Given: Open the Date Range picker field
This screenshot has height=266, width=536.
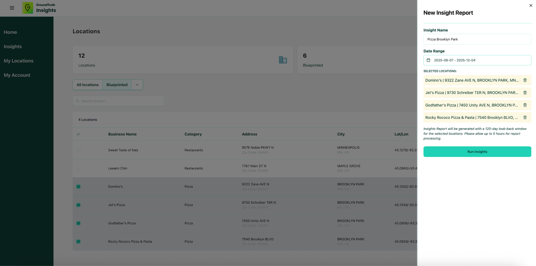Looking at the screenshot, I should pyautogui.click(x=477, y=60).
